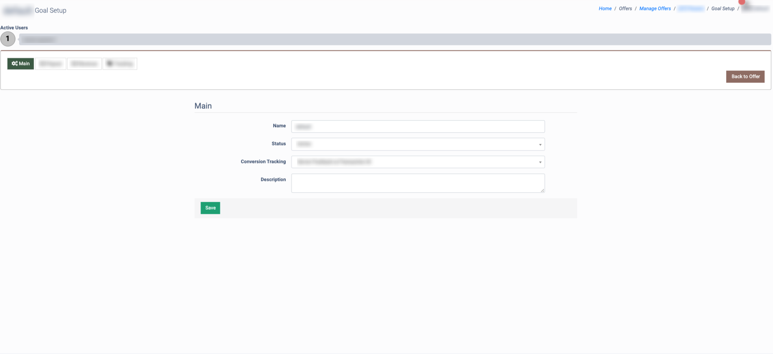
Task: Click the Offers breadcrumb item
Action: pos(625,9)
